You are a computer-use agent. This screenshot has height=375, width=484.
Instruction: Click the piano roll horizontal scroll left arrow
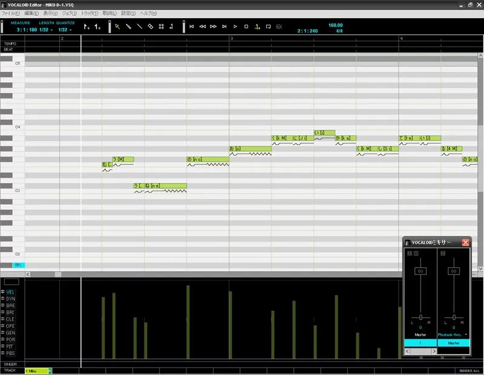[28, 275]
